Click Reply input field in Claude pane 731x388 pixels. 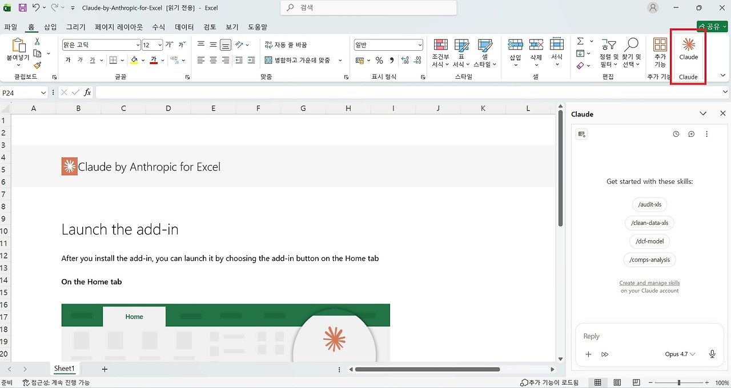tap(649, 336)
